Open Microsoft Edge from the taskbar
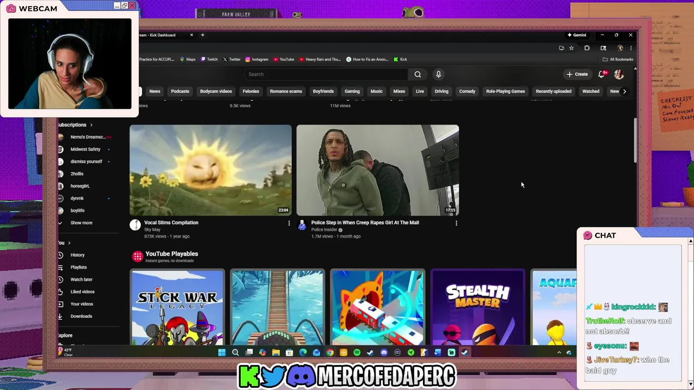 click(x=303, y=353)
